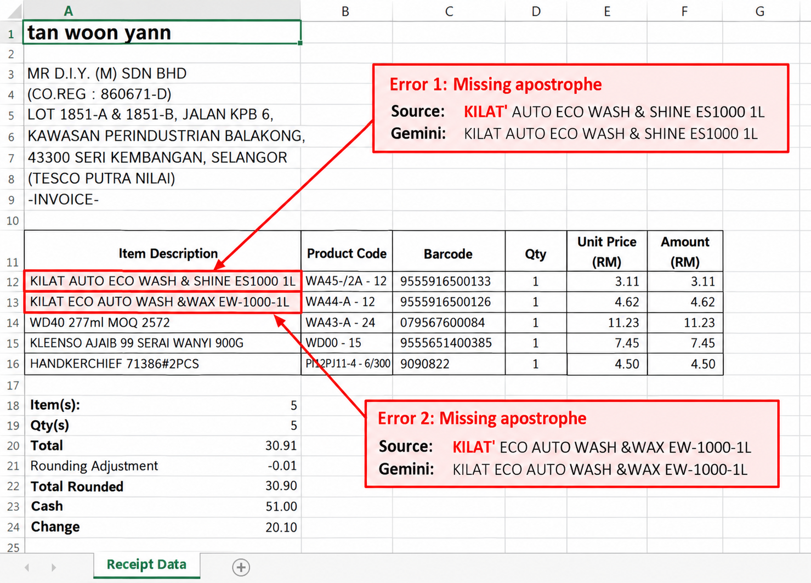Select rounding value '-0.01'
This screenshot has height=583, width=811.
[x=282, y=466]
